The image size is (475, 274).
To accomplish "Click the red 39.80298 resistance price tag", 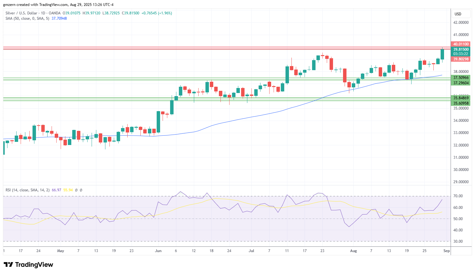I will [461, 59].
